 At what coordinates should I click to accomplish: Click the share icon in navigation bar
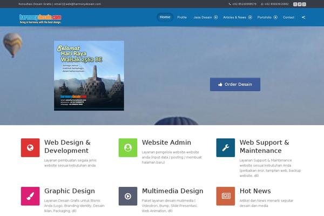(x=303, y=17)
